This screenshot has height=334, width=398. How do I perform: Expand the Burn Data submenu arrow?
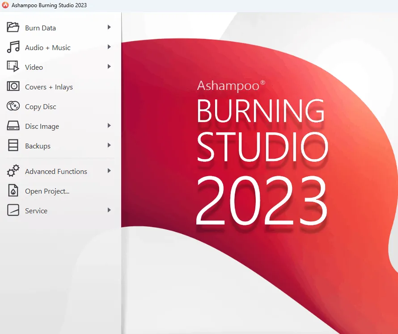coord(109,27)
